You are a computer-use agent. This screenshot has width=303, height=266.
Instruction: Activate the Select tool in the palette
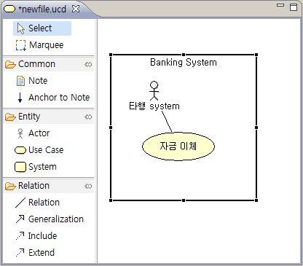coord(42,28)
